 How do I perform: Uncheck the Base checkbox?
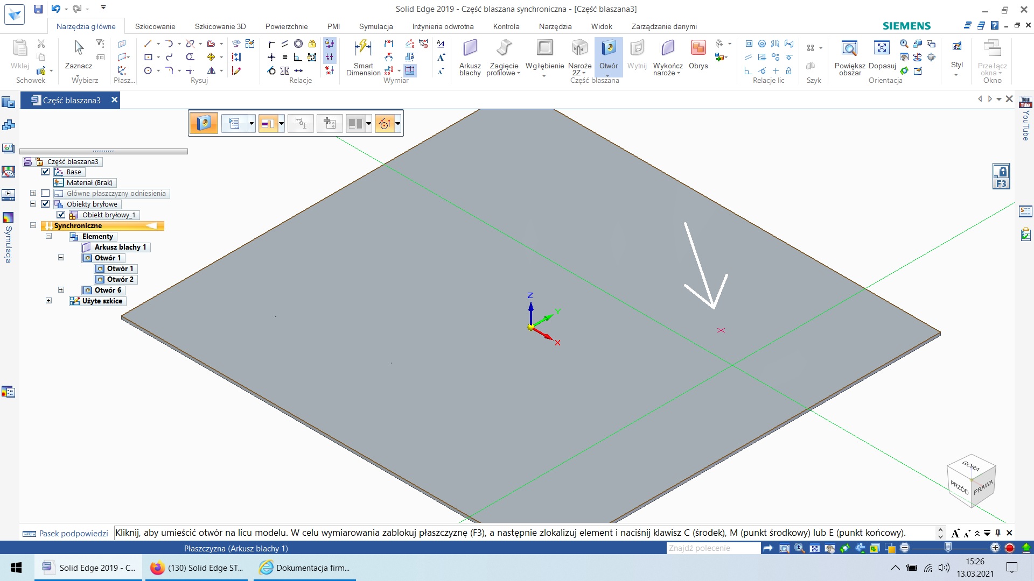[x=45, y=172]
